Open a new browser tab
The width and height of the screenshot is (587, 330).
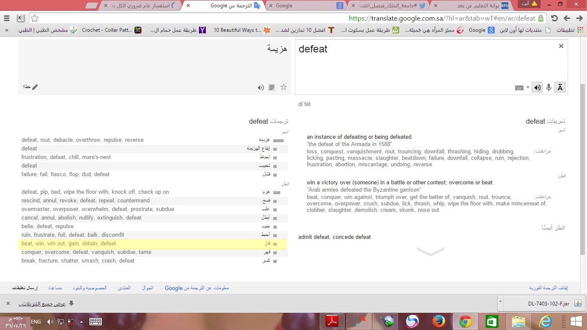click(92, 6)
